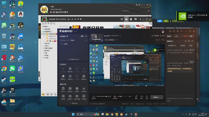Click the message icon in 直播伴侣 title bar

click(x=170, y=31)
